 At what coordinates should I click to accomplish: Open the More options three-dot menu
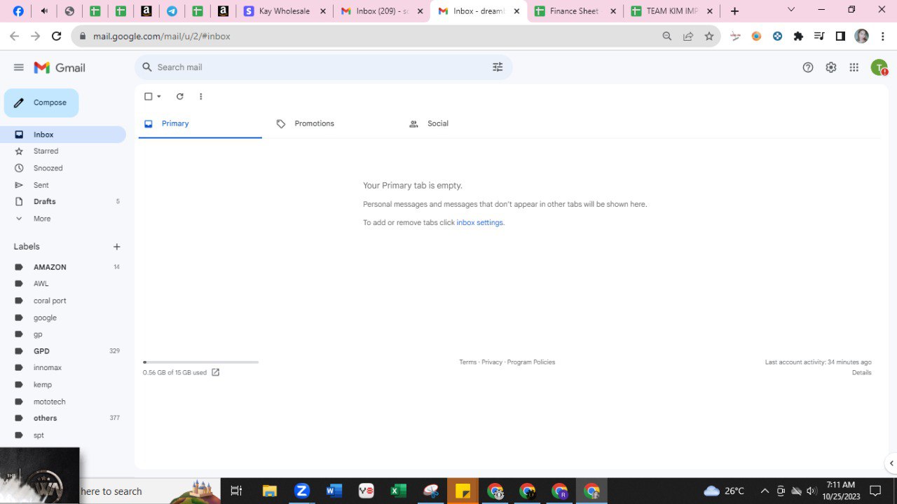(200, 97)
